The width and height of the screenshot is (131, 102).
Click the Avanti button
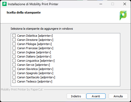click(96, 96)
